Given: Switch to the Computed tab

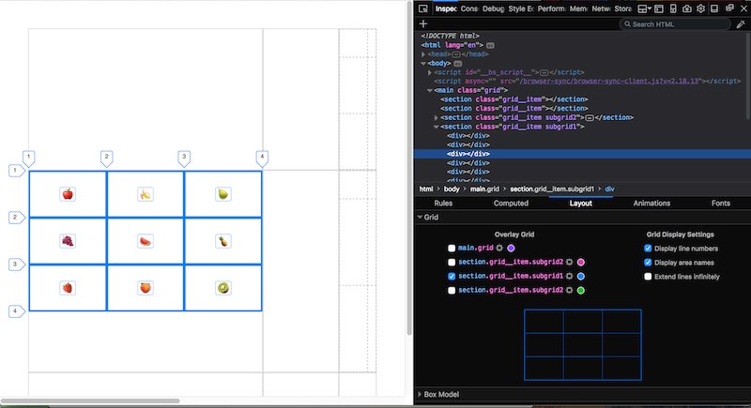Looking at the screenshot, I should point(511,204).
